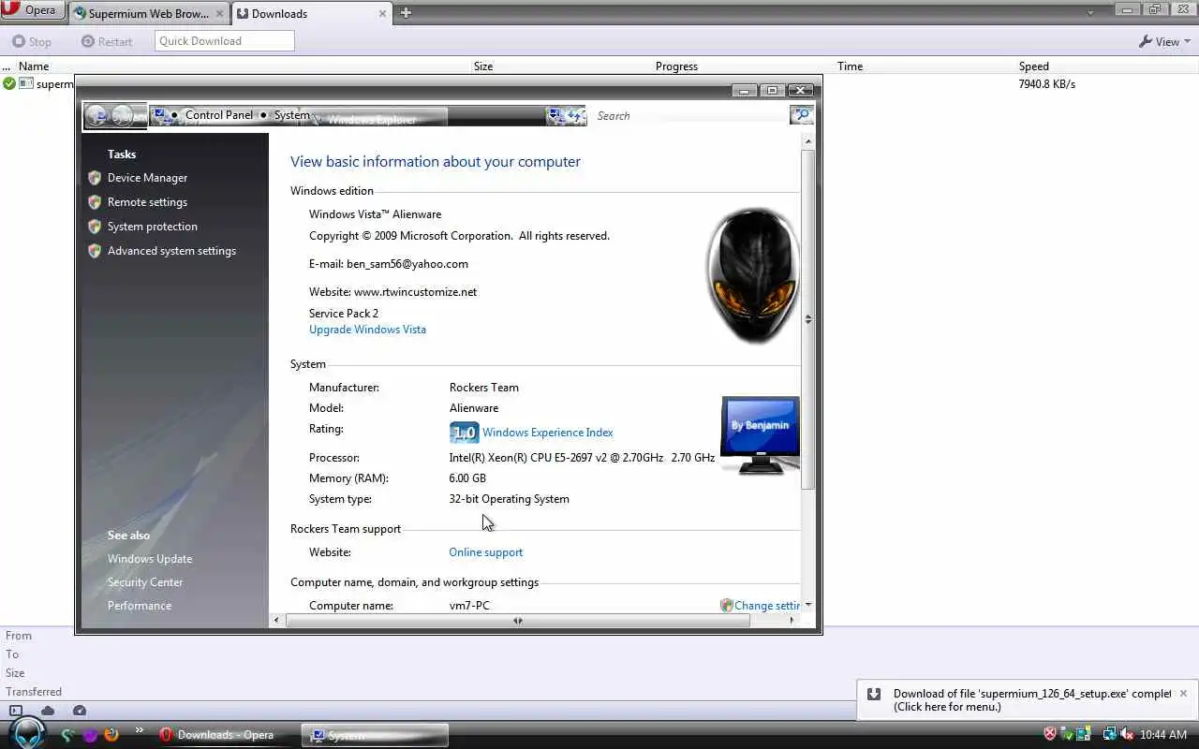The width and height of the screenshot is (1199, 749).
Task: Click the shield icon beside Device Manager
Action: 95,178
